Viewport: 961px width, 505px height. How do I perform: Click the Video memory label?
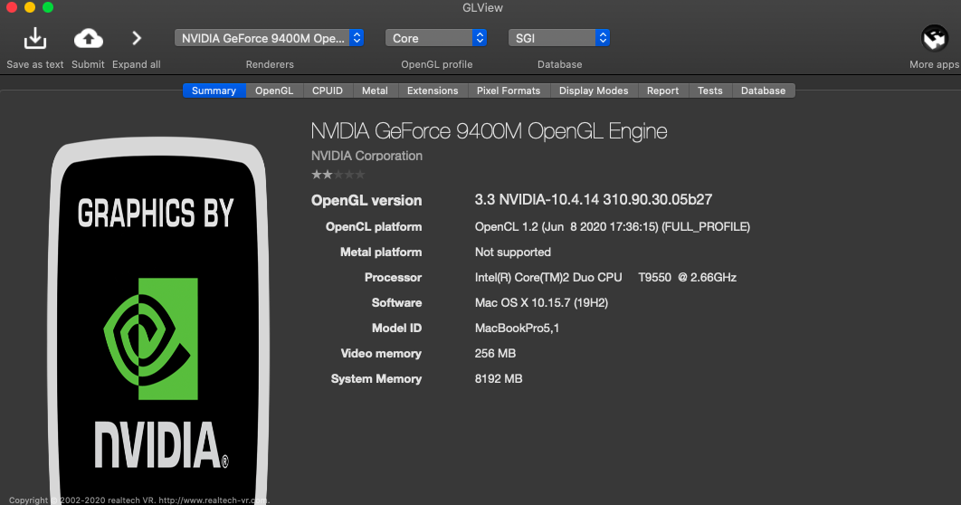tap(381, 354)
